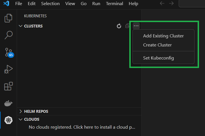Click the Collapse All clusters icon
205x136 pixels.
click(x=127, y=26)
